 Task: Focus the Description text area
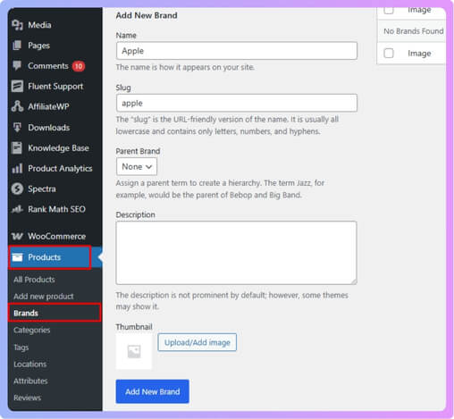pos(237,253)
